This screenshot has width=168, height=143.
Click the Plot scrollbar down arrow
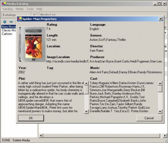(86, 112)
